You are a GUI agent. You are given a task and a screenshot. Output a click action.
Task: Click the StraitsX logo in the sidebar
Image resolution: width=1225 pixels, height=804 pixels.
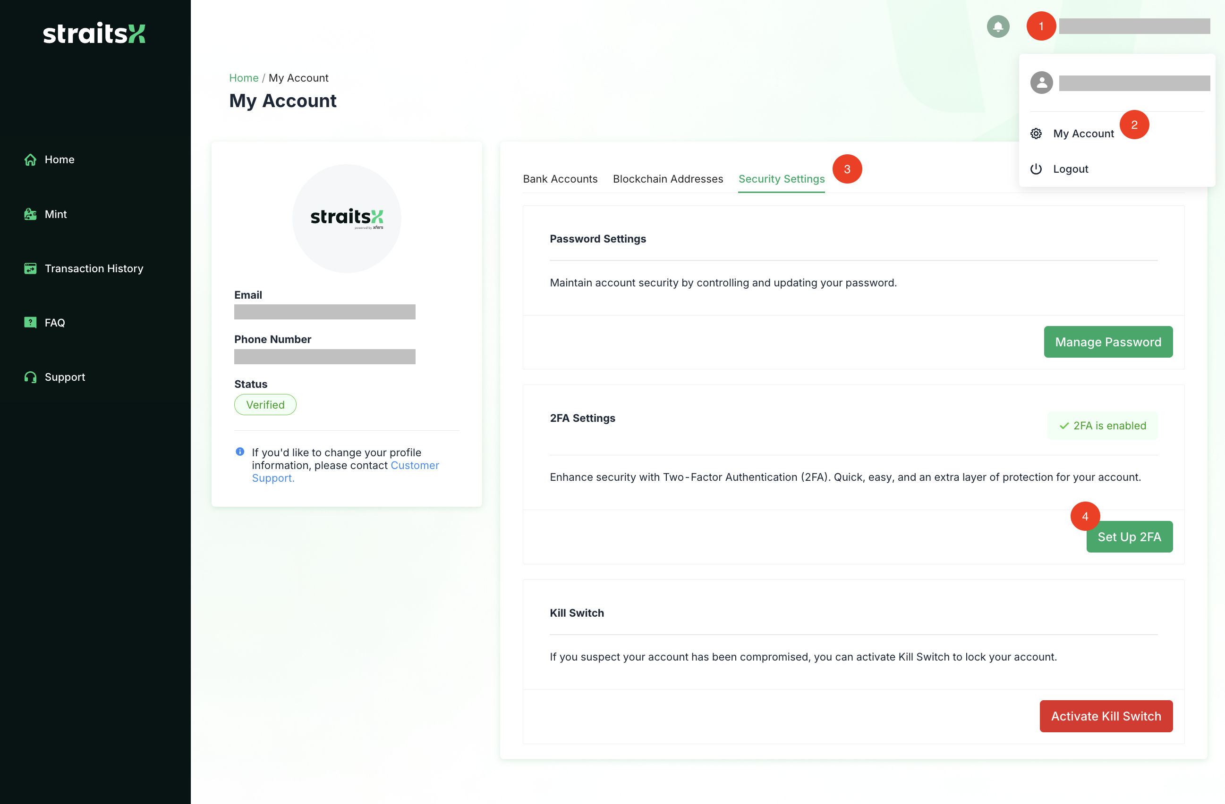click(x=94, y=33)
